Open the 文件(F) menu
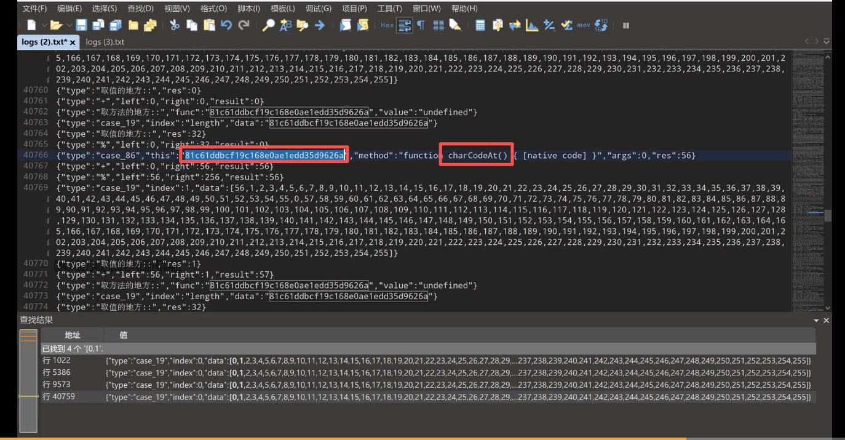 coord(34,9)
